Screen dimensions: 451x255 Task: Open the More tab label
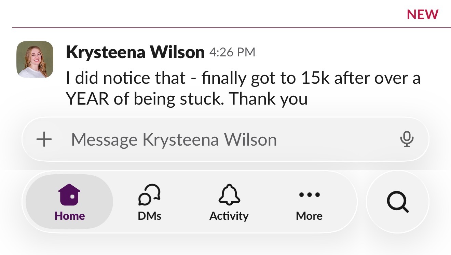[309, 216]
